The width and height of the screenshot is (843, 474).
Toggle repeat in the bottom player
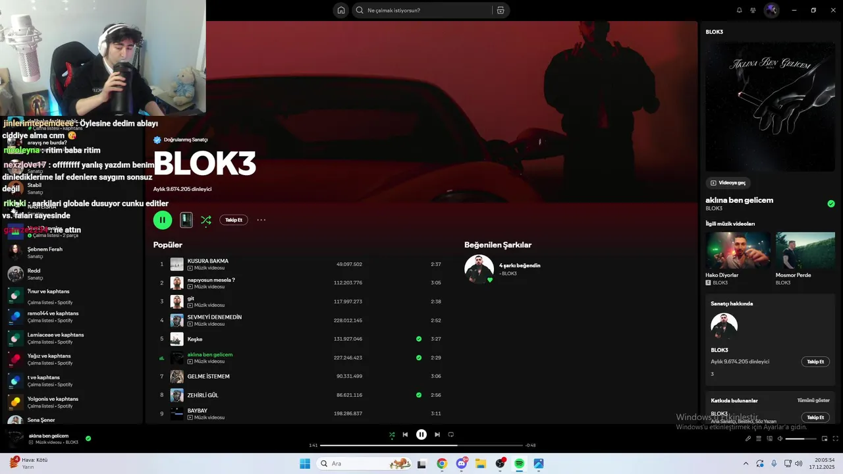[451, 434]
